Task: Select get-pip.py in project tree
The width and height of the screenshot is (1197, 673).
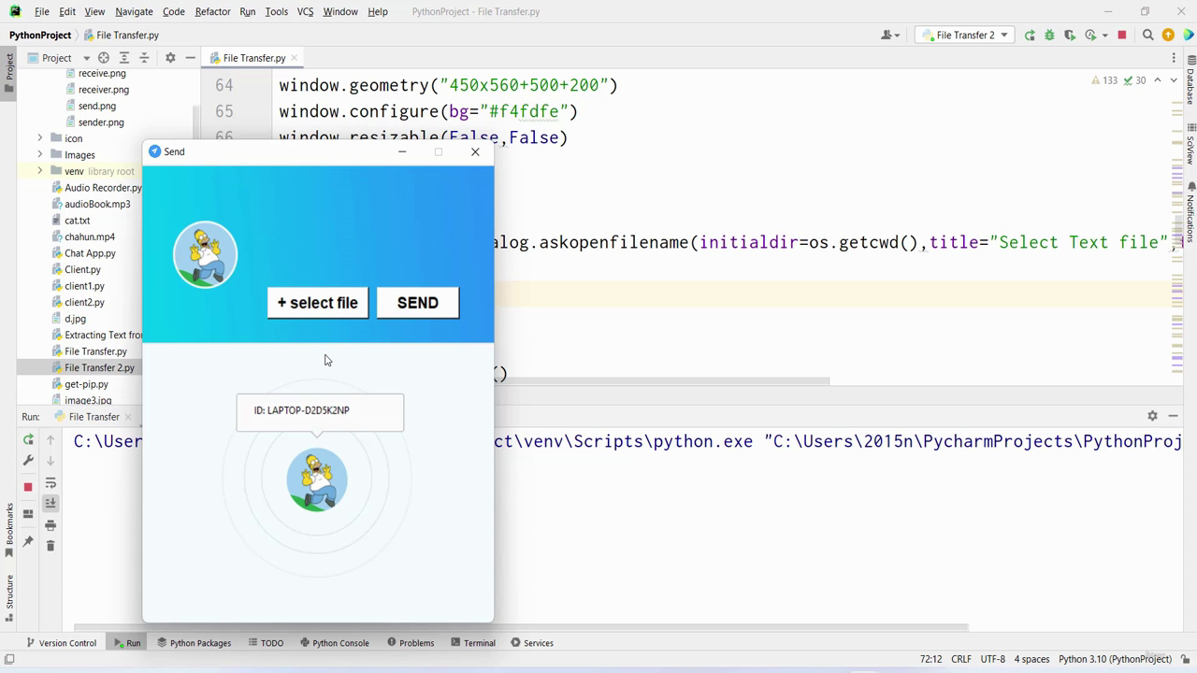Action: pyautogui.click(x=86, y=384)
